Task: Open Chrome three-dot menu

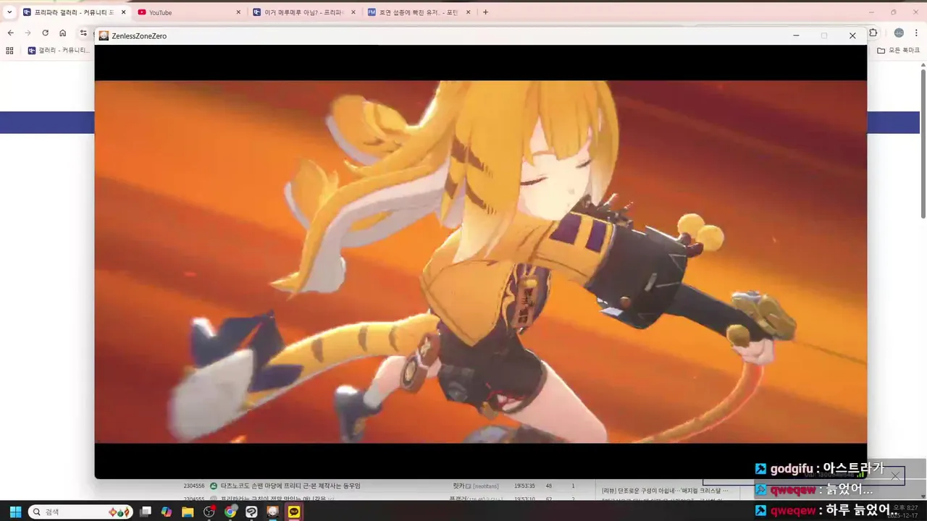Action: (x=916, y=33)
